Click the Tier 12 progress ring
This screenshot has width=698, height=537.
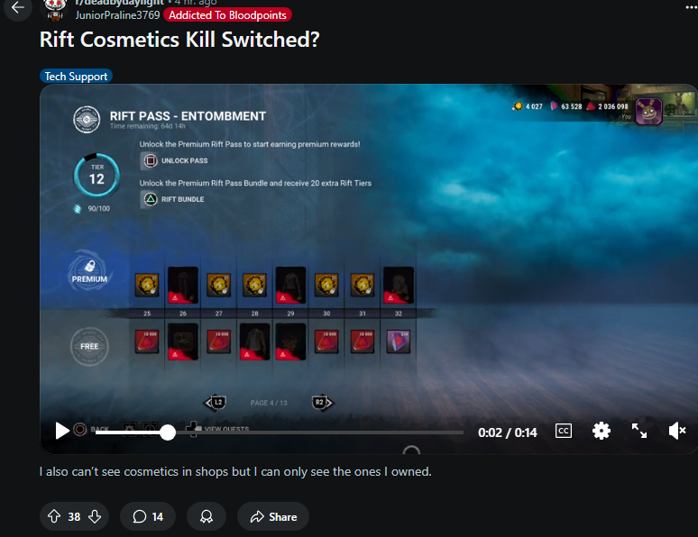(x=96, y=176)
